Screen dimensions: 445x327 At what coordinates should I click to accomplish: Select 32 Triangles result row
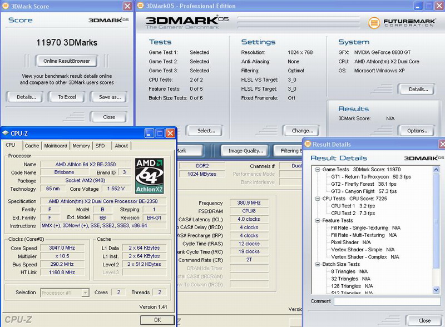coord(350,279)
